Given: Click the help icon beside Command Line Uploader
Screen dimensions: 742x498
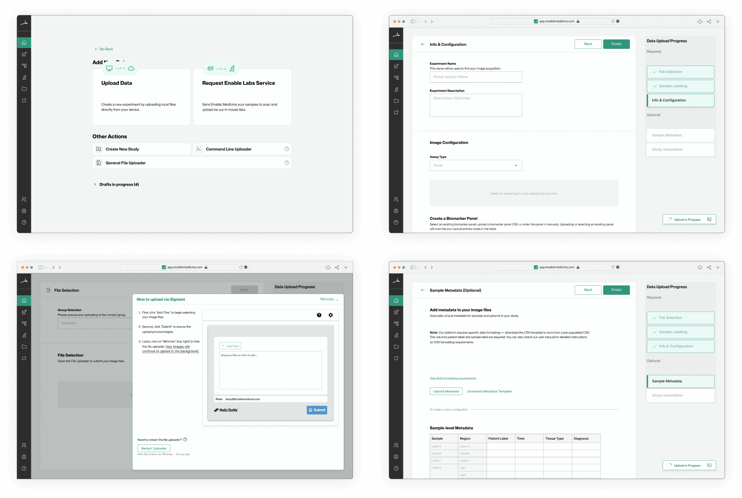Looking at the screenshot, I should (287, 149).
